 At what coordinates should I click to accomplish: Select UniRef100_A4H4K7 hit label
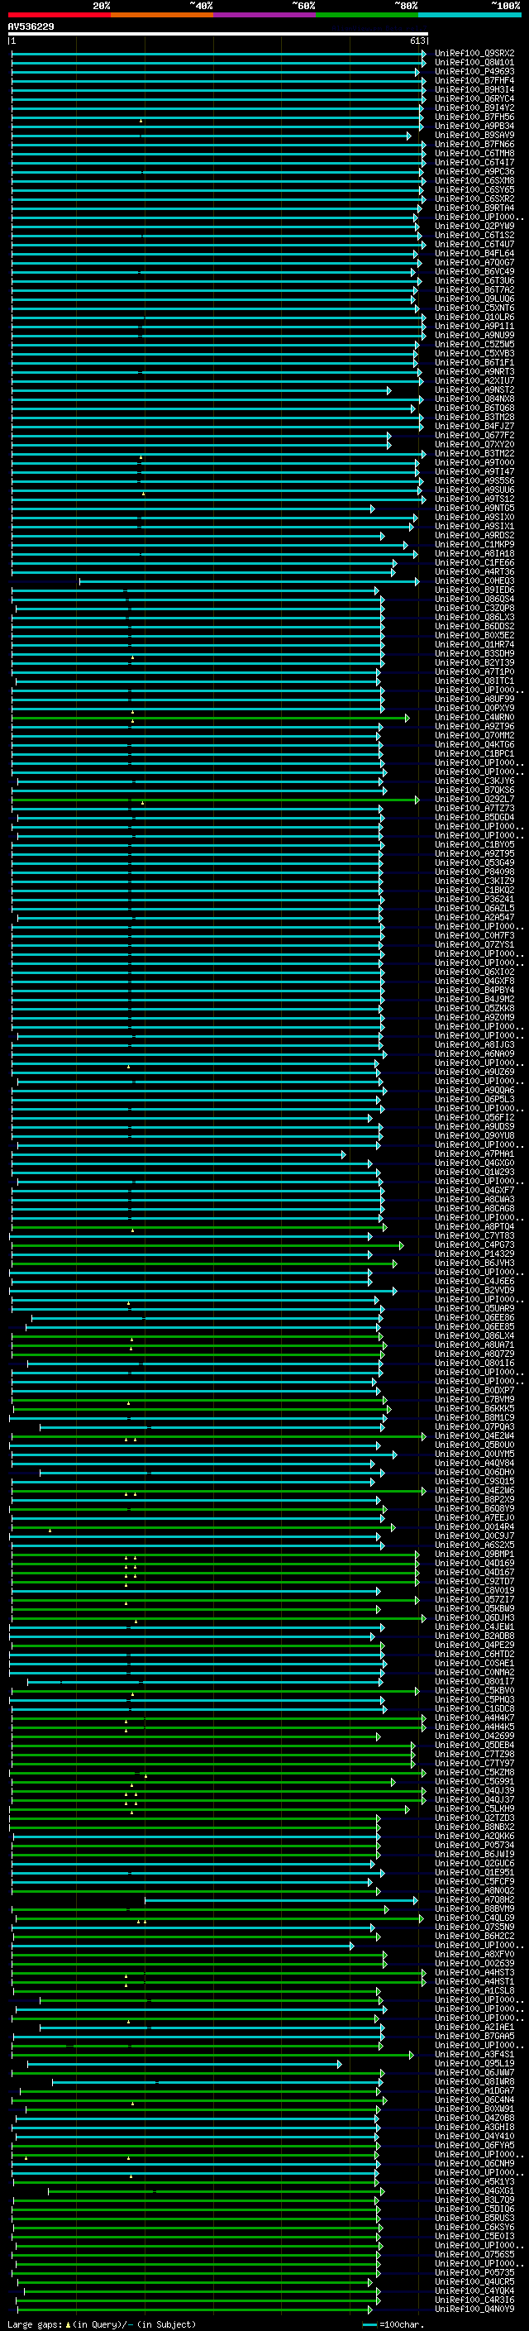474,1718
